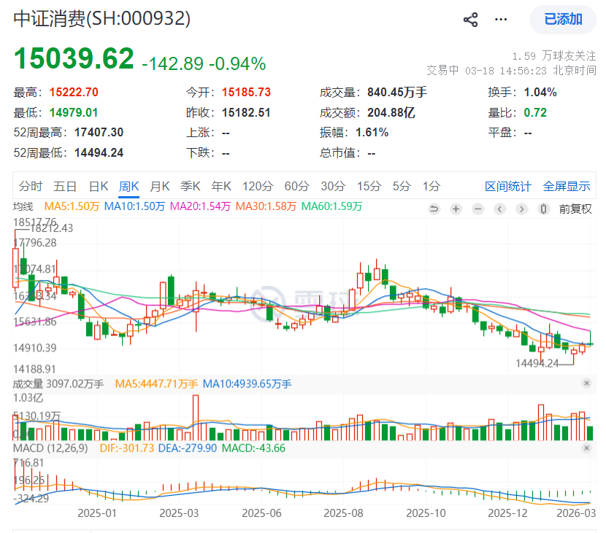Zoom in on the chart with plus icon
Image resolution: width=606 pixels, height=533 pixels.
point(456,209)
